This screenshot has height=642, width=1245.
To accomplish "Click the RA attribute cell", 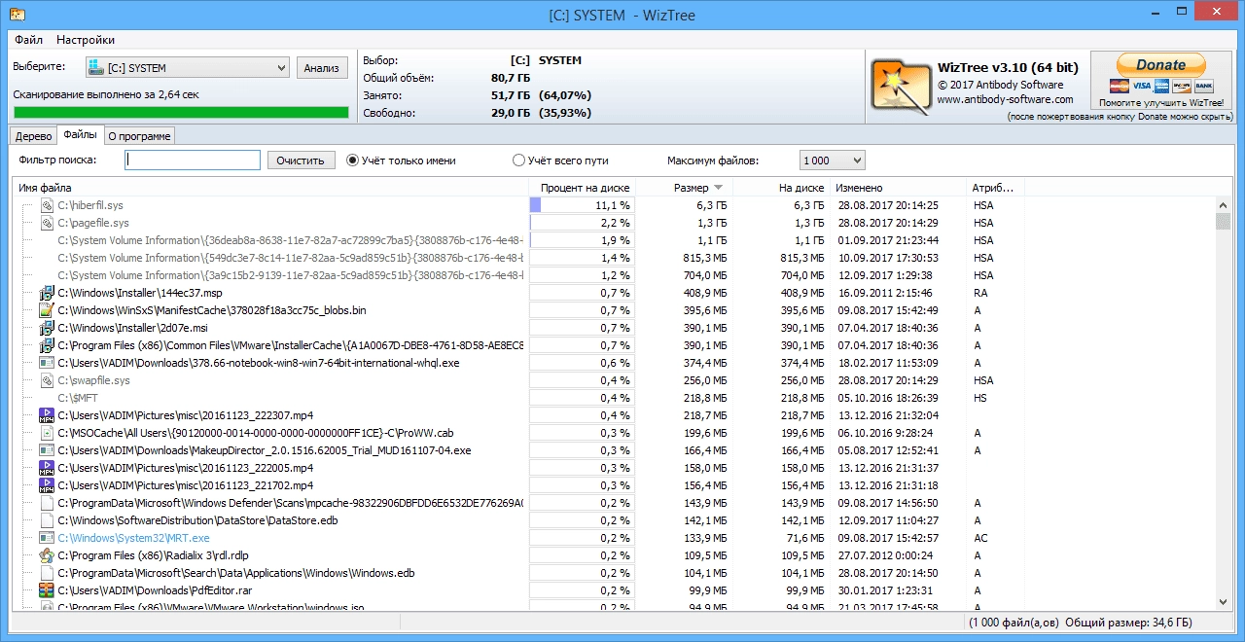I will 980,293.
